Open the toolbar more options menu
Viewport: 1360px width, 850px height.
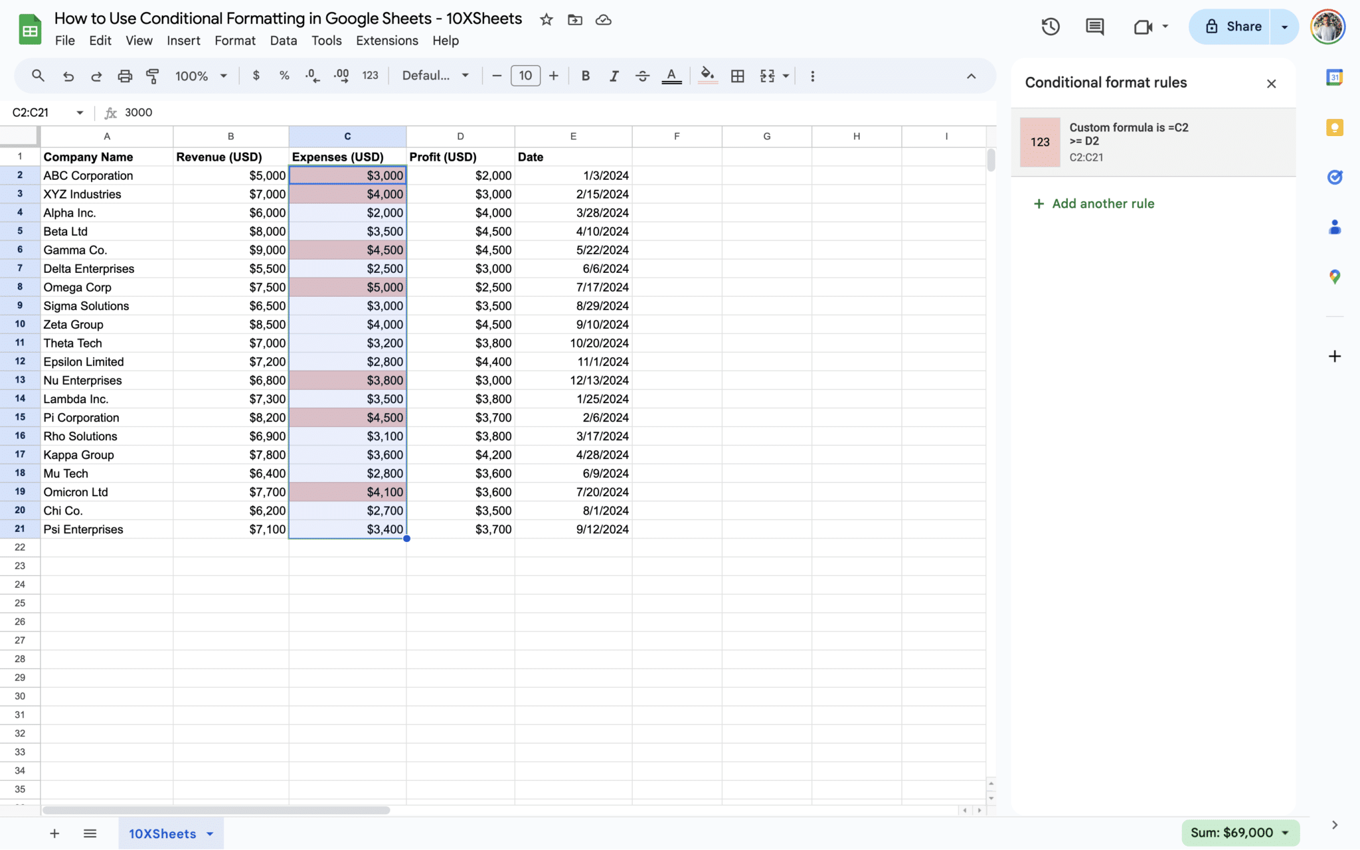pos(813,76)
